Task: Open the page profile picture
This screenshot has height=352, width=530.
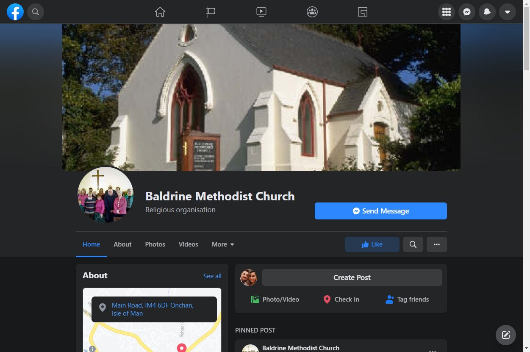Action: pos(105,195)
